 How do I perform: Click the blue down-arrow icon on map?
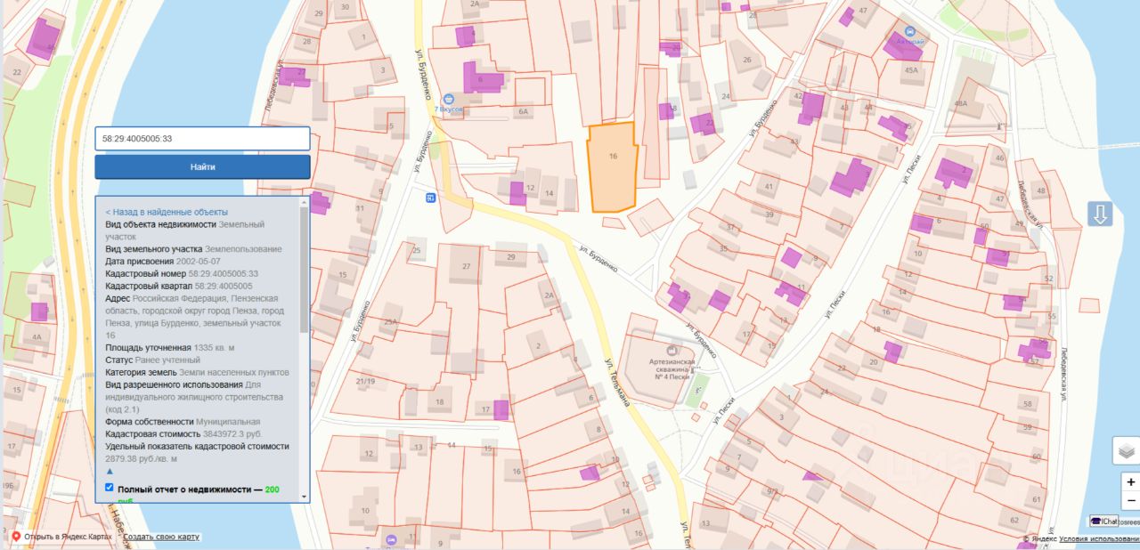[x=1101, y=214]
